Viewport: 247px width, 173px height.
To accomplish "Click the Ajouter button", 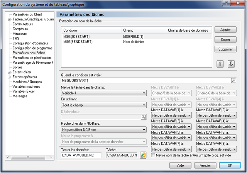I will point(225,30).
